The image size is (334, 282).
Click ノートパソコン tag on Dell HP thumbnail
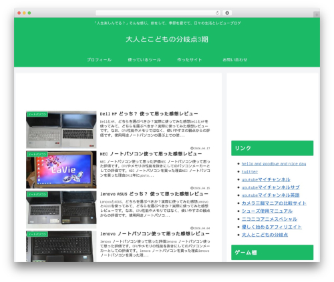click(37, 114)
